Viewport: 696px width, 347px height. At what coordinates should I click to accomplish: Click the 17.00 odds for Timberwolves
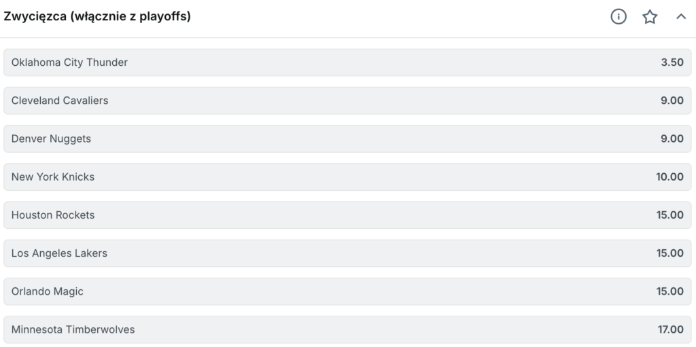[669, 329]
